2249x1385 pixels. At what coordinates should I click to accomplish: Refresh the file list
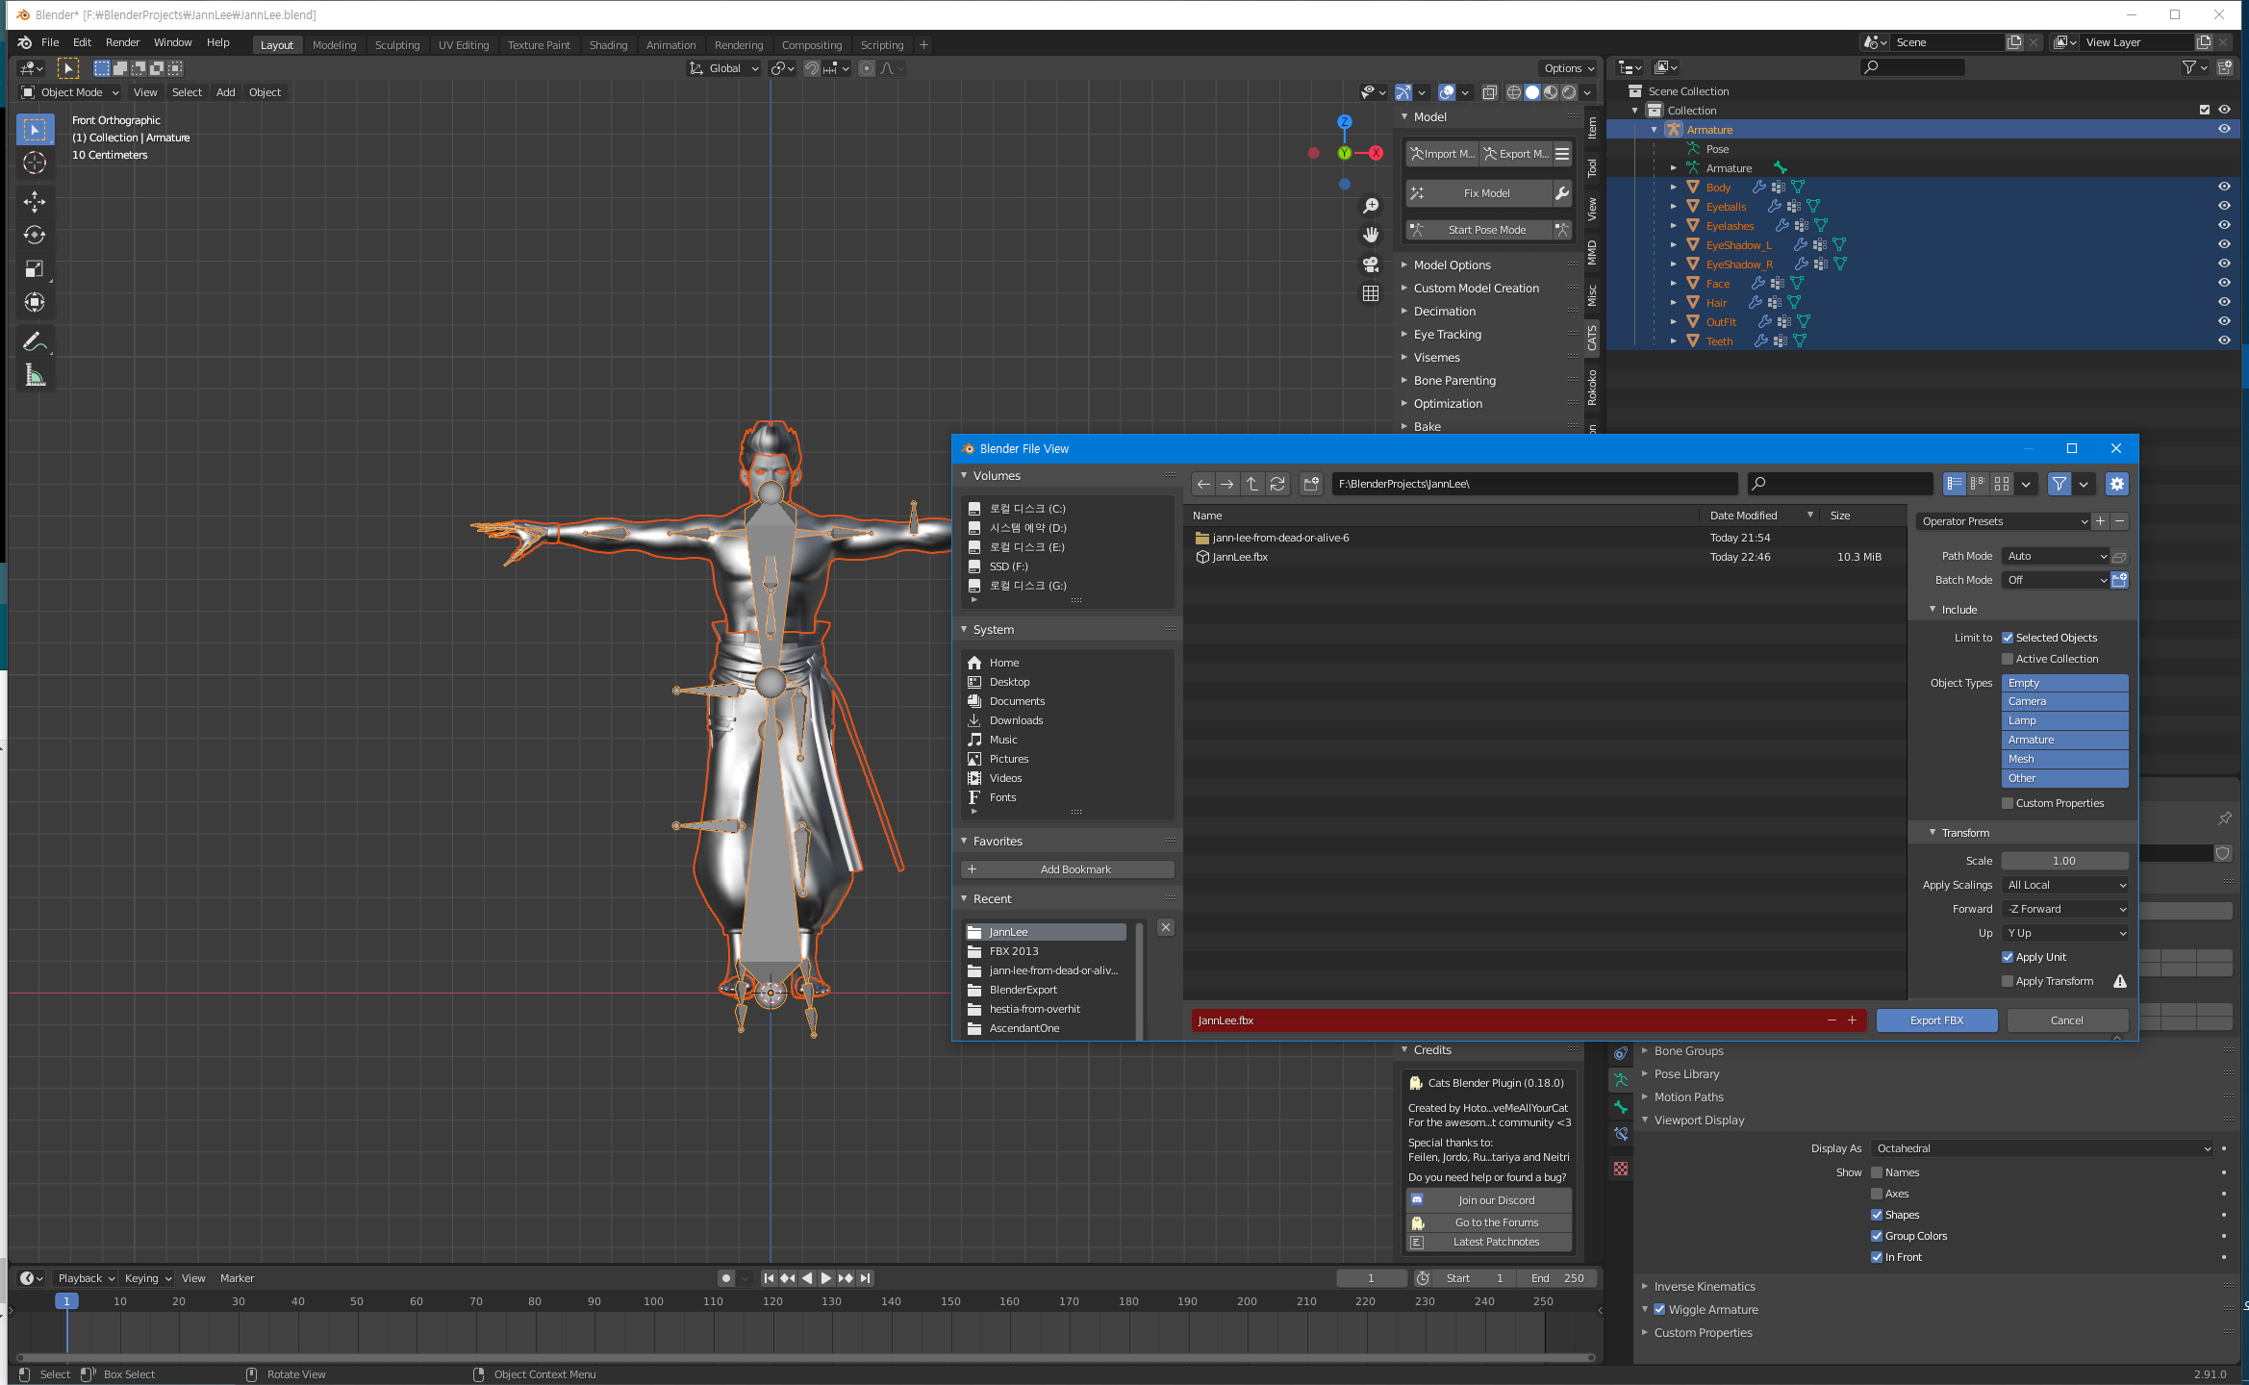coord(1277,484)
